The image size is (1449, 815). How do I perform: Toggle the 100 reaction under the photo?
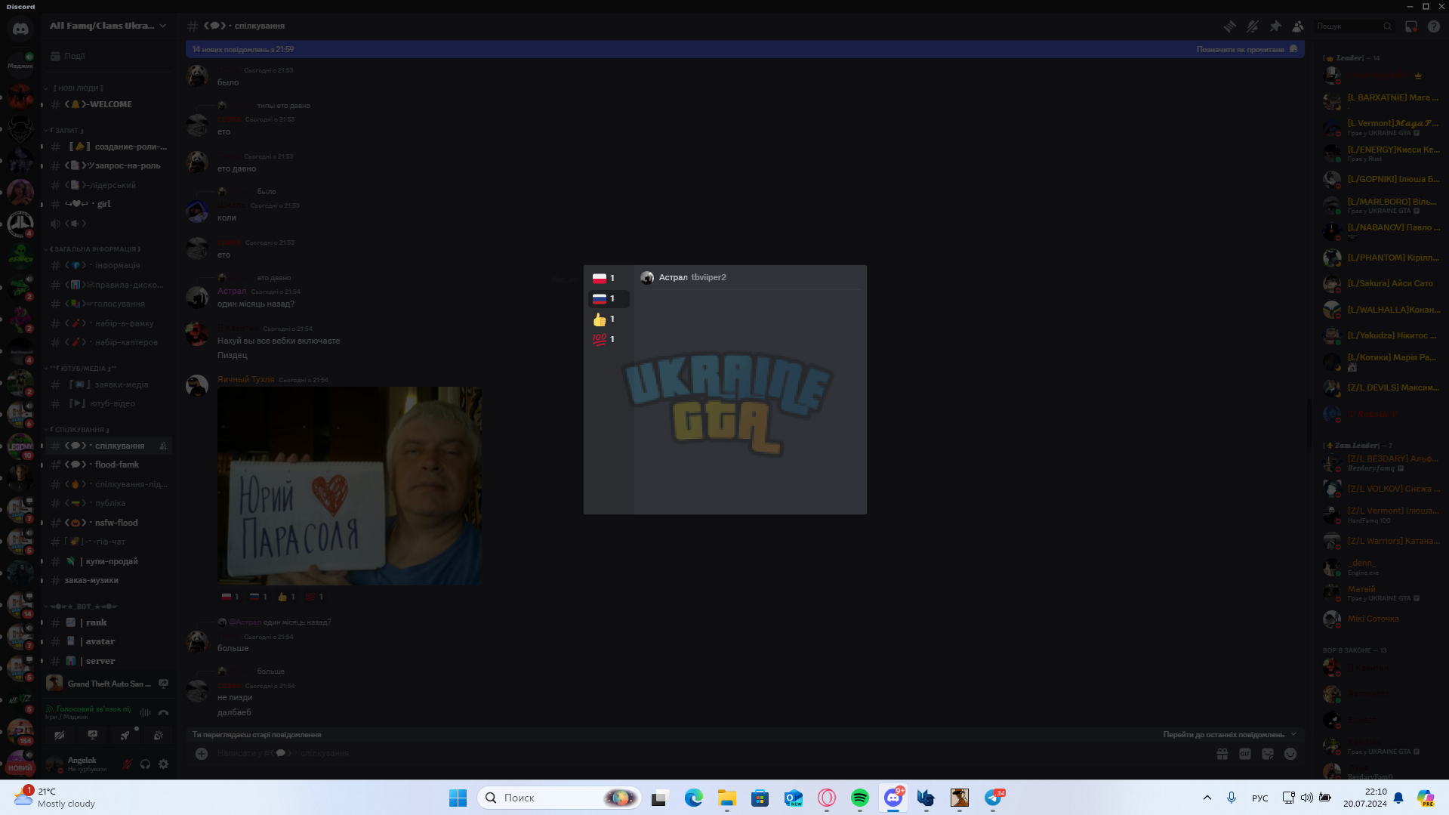tap(315, 597)
